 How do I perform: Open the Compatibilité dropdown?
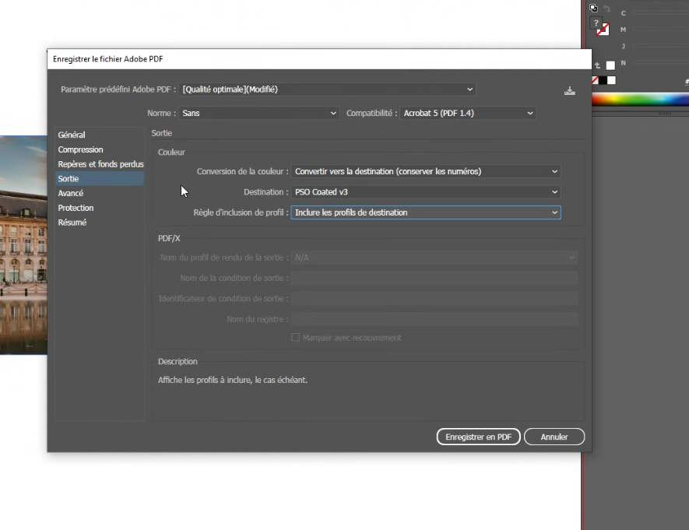[468, 113]
